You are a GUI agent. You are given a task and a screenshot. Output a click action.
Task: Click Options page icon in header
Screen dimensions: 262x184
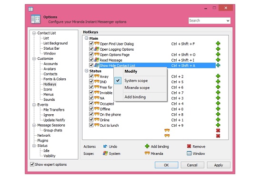point(36,19)
